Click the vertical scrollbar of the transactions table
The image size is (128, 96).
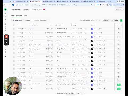coord(122,31)
